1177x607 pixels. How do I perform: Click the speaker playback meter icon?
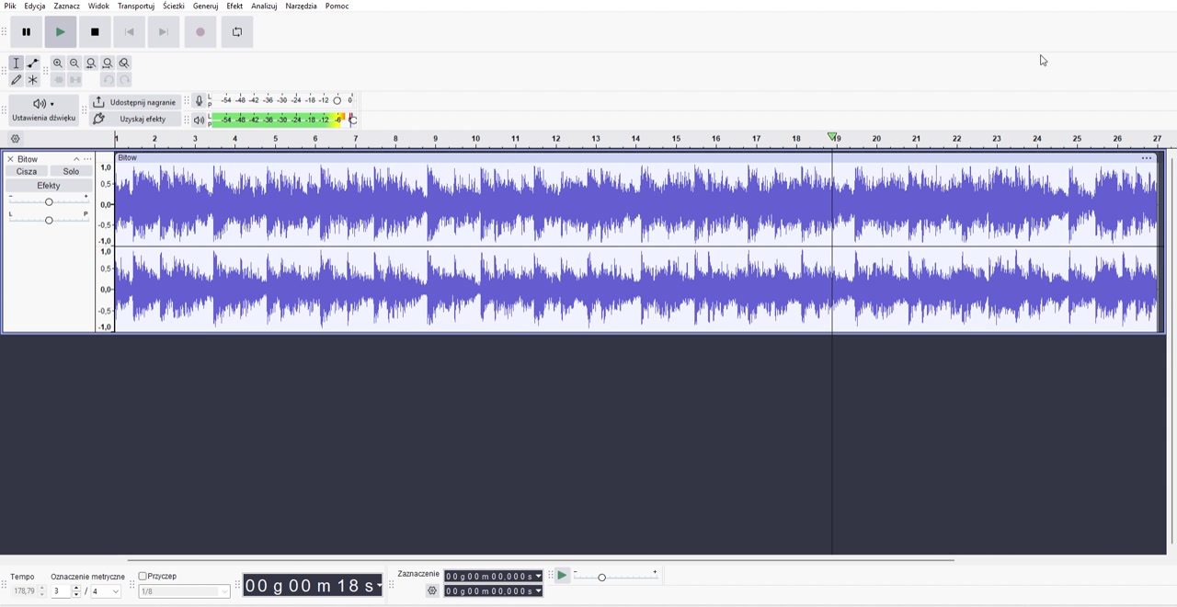(199, 120)
